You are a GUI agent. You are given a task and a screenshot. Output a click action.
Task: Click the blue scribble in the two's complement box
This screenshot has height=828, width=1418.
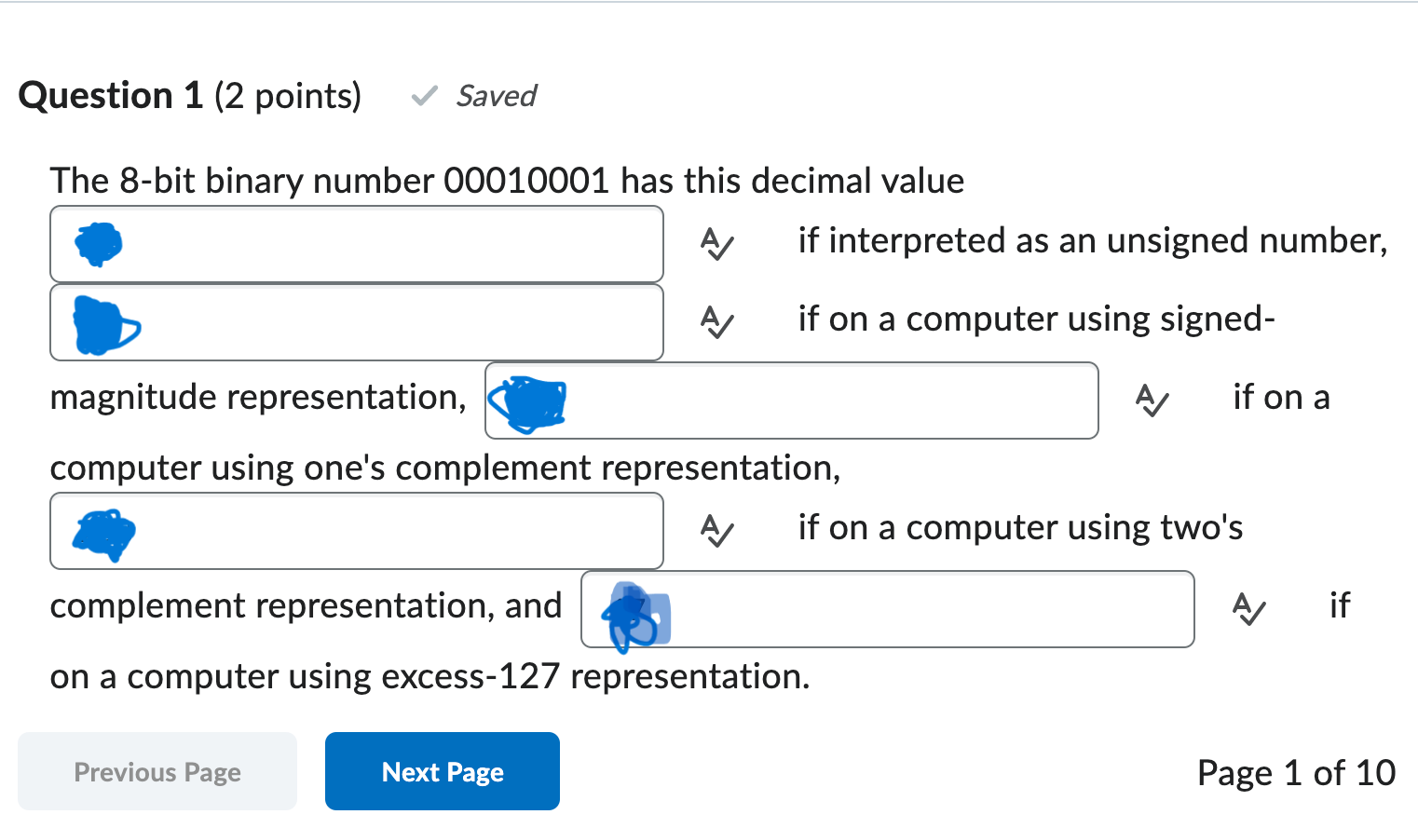pos(102,533)
